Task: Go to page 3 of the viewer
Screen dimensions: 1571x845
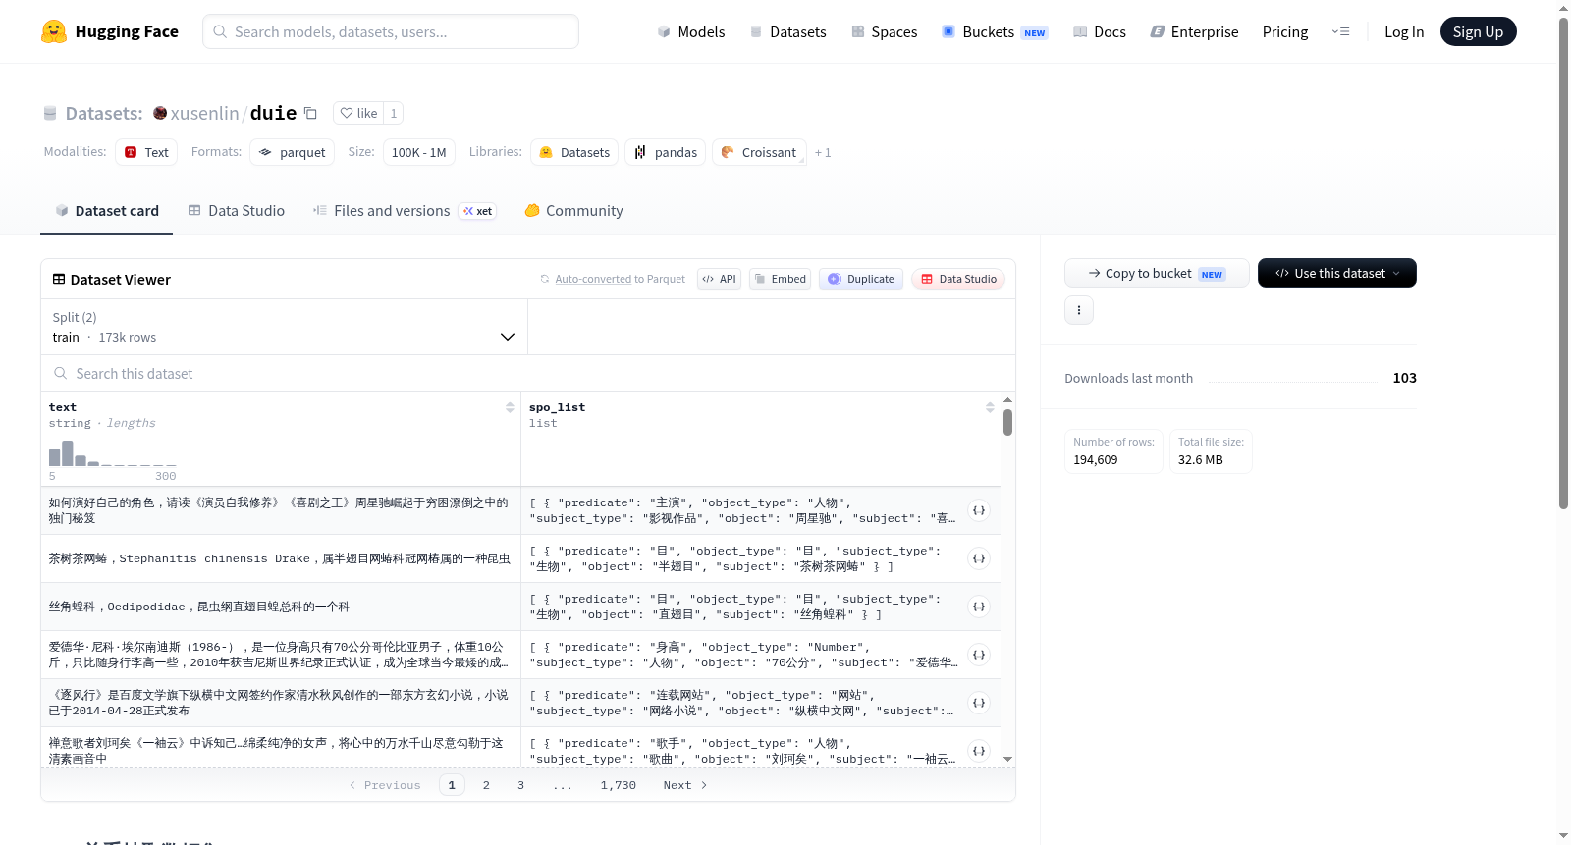Action: click(520, 785)
